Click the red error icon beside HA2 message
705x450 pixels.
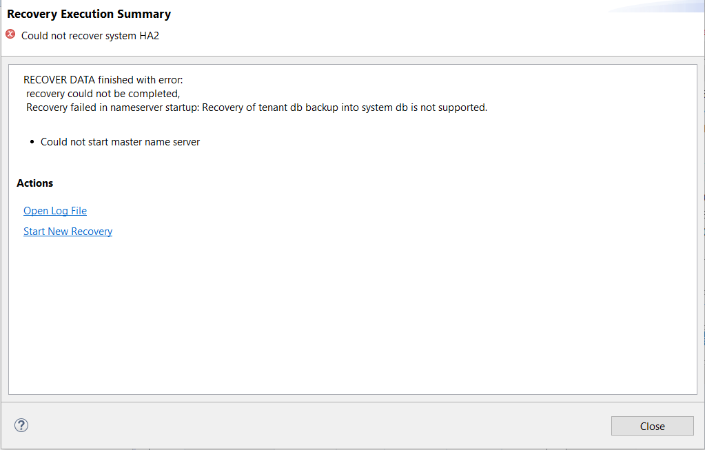(10, 34)
